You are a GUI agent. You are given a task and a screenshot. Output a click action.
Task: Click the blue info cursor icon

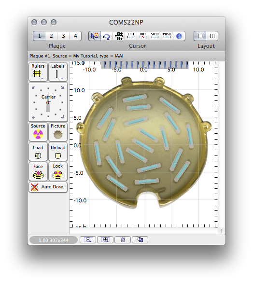coord(179,36)
